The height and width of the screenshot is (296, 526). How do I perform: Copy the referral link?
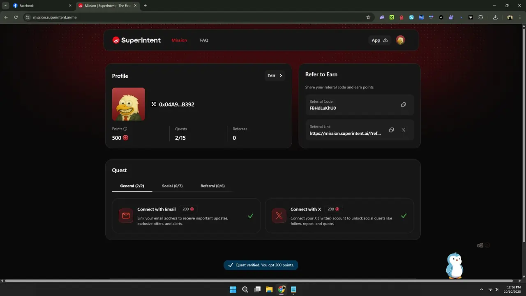tap(391, 130)
